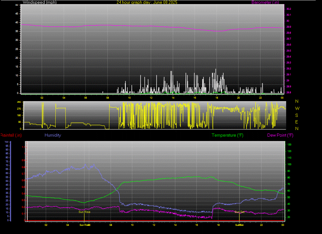Click the 14 hour label under temperature graph

click(x=175, y=225)
